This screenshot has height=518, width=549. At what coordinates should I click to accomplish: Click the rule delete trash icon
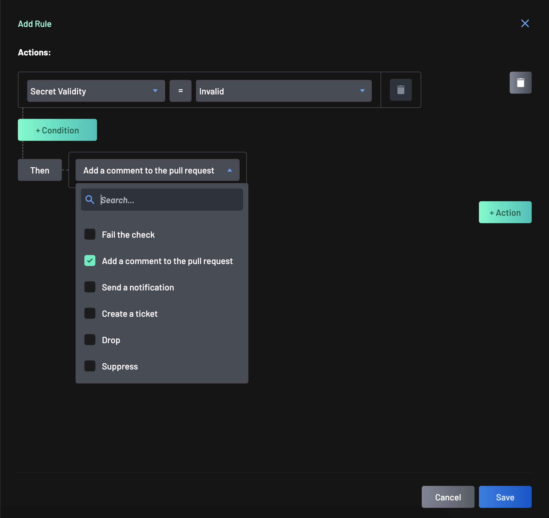tap(520, 83)
